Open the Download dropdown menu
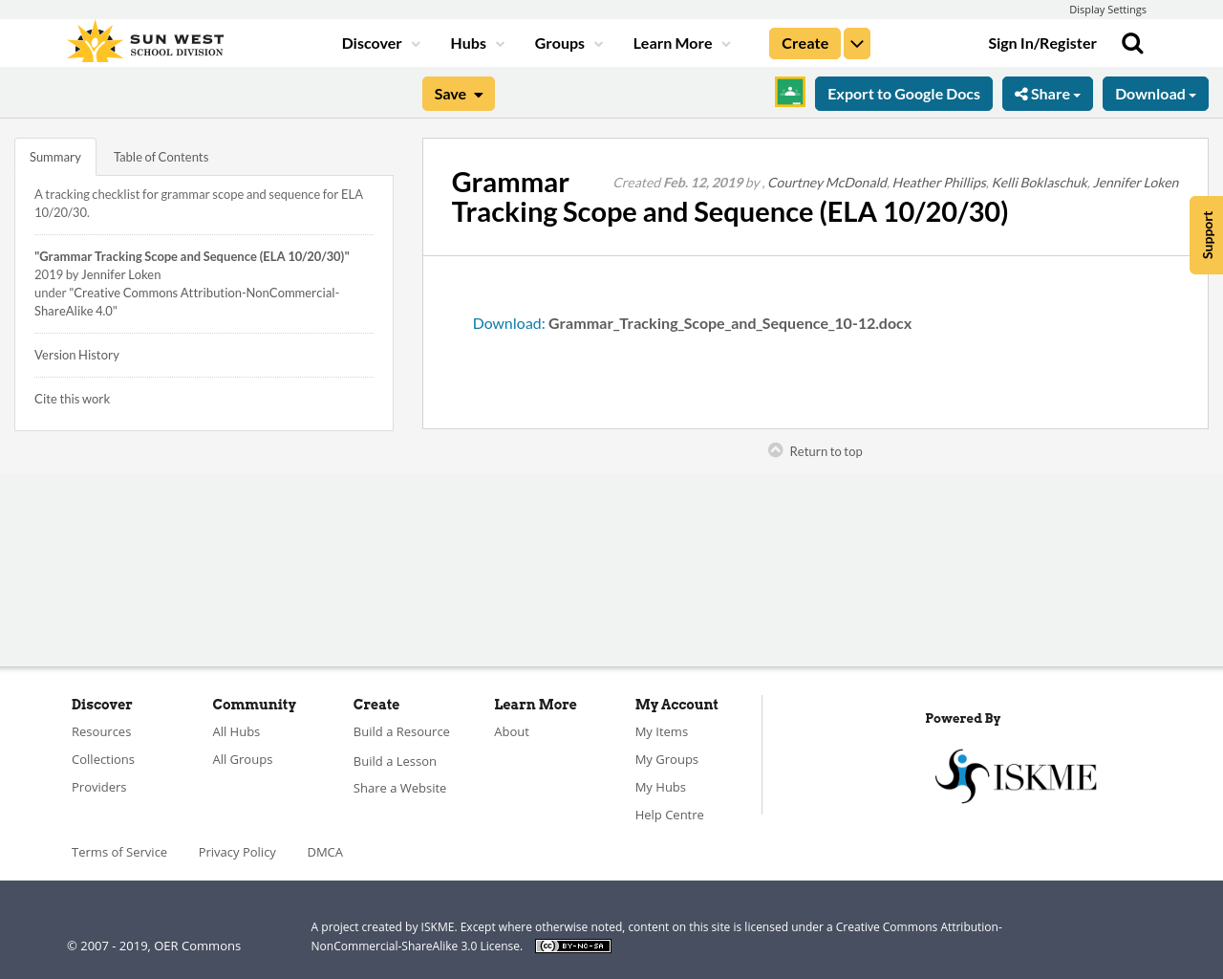This screenshot has height=979, width=1223. [1155, 92]
